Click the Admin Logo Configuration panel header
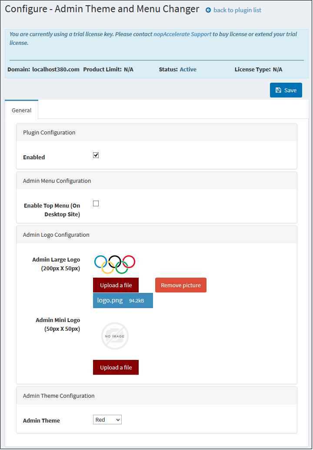Screen dimensions: 313x450 (157, 235)
